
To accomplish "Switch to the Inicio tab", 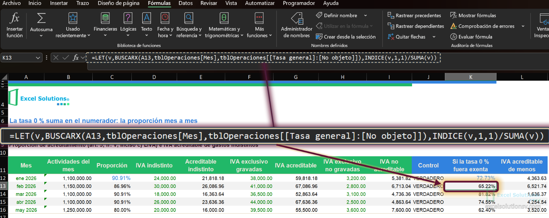I will 35,3.
